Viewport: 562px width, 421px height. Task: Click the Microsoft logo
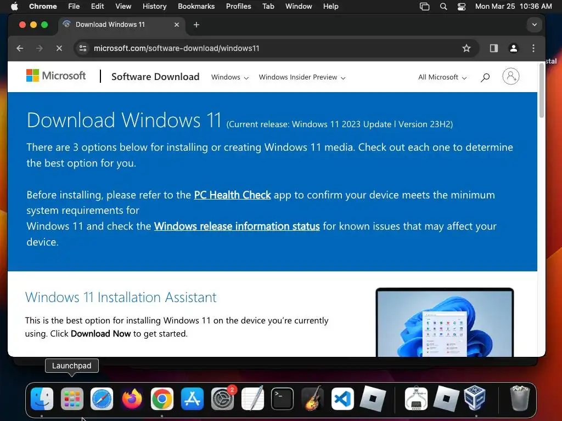pyautogui.click(x=56, y=76)
